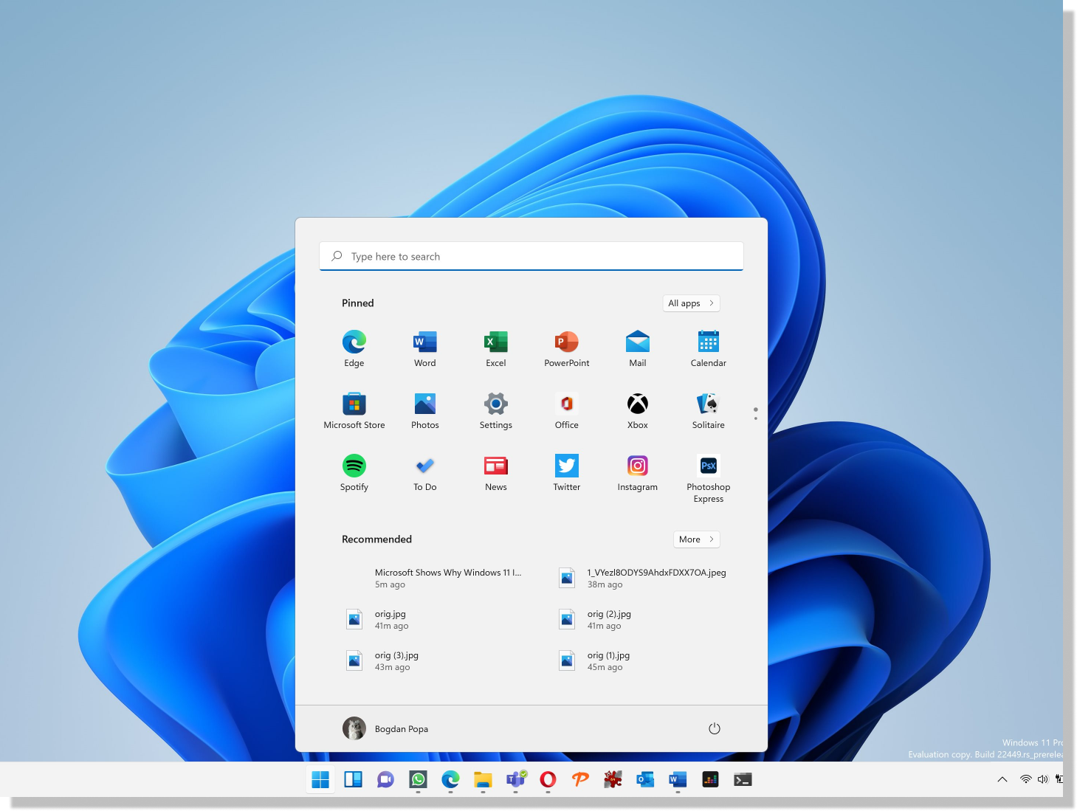Click the power button in Start menu

[x=715, y=728]
